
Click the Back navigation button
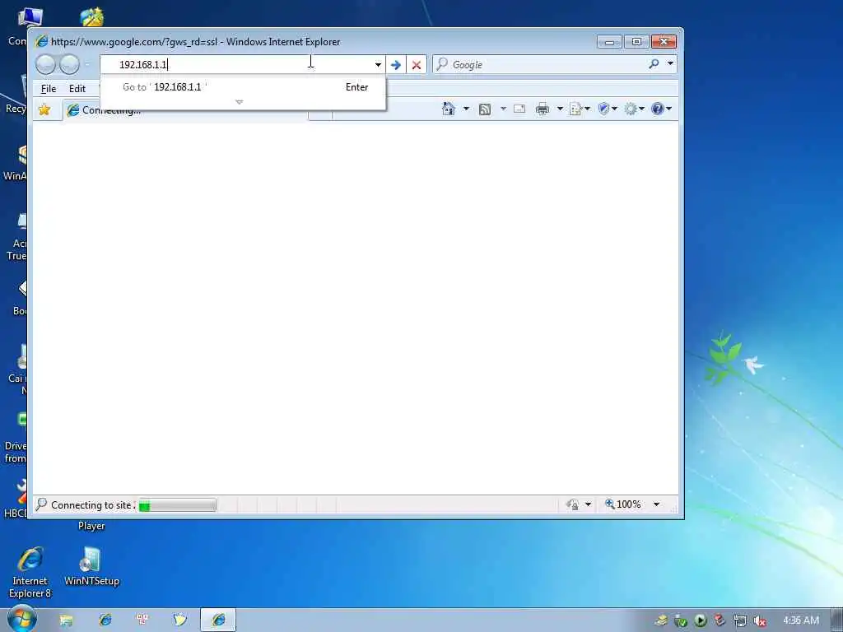46,65
